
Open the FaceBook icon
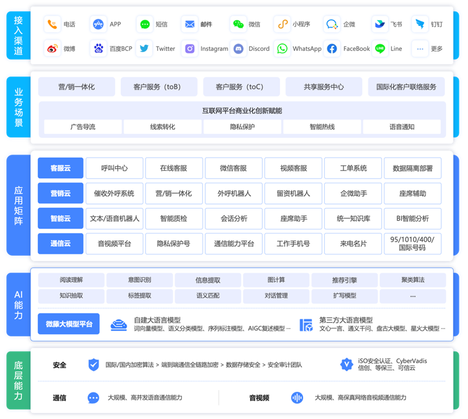coord(332,49)
